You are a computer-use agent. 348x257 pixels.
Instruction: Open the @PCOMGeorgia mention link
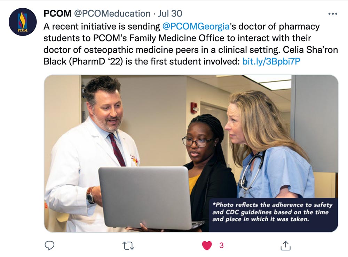point(196,27)
